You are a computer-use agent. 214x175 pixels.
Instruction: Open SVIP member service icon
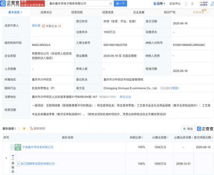tap(204, 4)
